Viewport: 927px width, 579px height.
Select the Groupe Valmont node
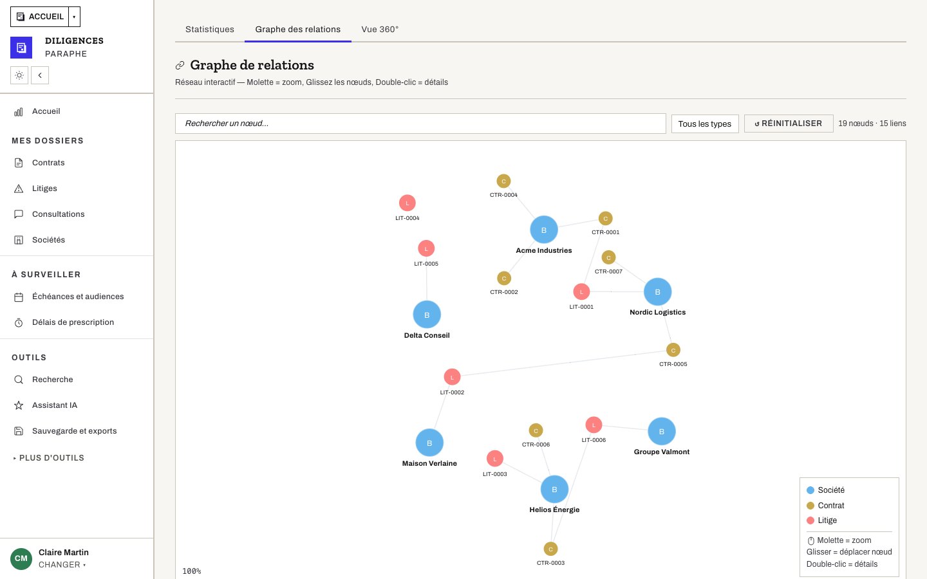pyautogui.click(x=662, y=431)
